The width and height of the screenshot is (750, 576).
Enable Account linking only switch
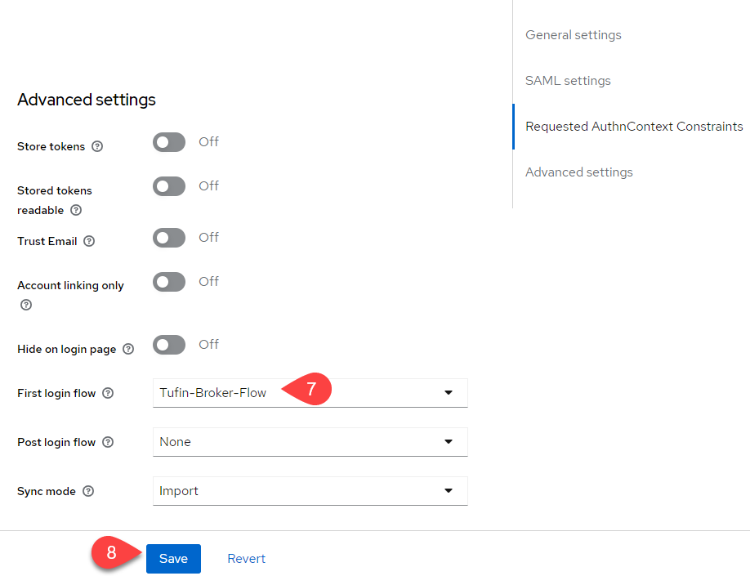169,282
